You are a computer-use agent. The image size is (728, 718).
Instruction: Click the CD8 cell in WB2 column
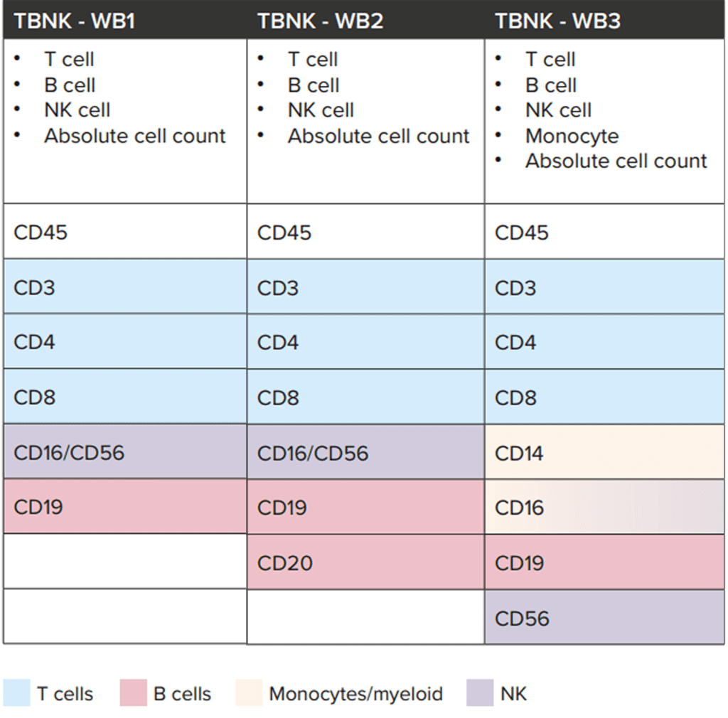[365, 397]
